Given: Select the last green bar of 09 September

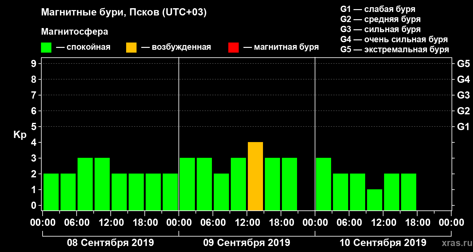Looking at the screenshot, I should (289, 184).
